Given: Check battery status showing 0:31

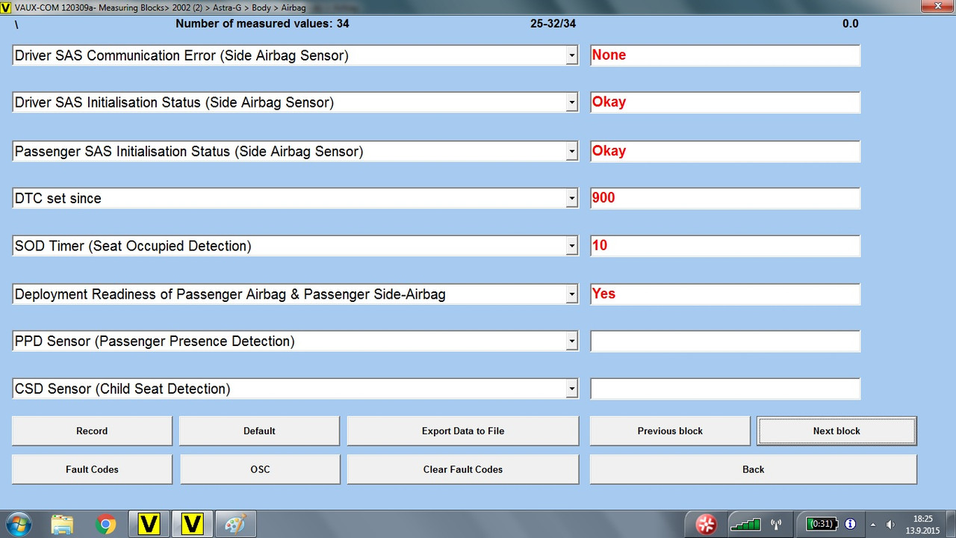Looking at the screenshot, I should tap(823, 525).
